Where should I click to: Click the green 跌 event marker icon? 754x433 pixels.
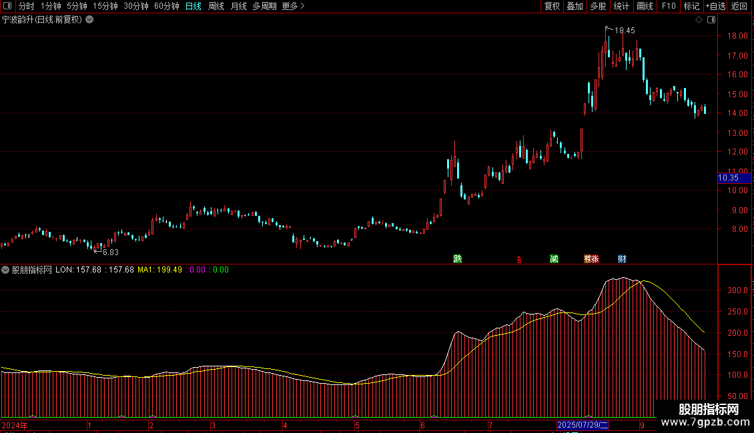tap(457, 259)
